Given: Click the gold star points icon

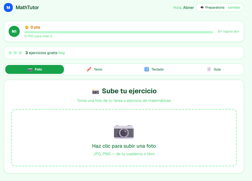Looking at the screenshot, I should (x=27, y=27).
